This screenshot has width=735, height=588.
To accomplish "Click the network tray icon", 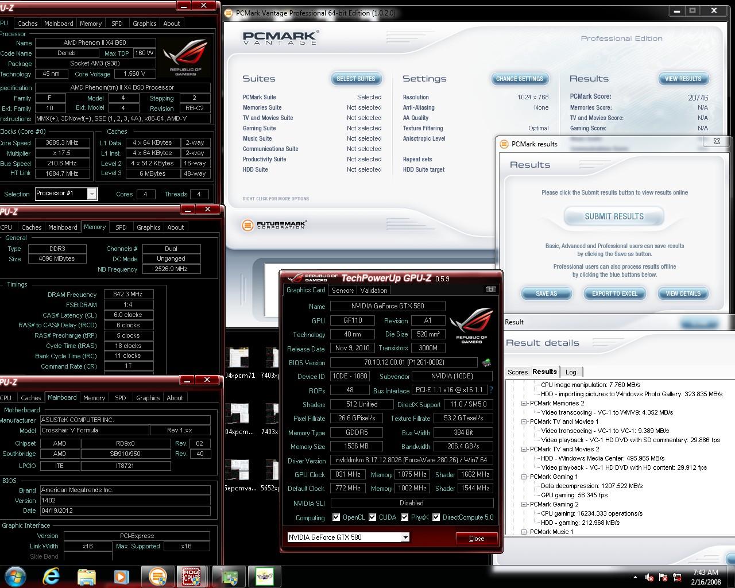I will coord(677,578).
